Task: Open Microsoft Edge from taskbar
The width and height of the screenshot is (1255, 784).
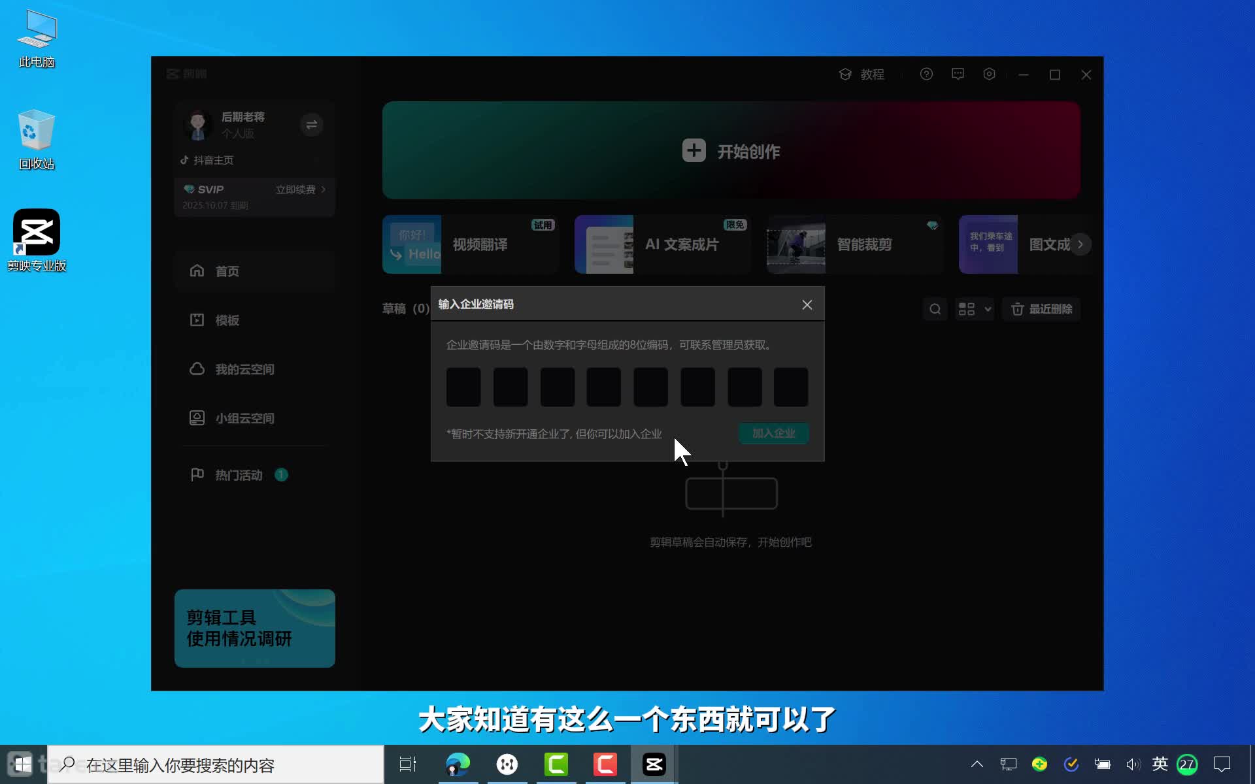Action: (458, 764)
